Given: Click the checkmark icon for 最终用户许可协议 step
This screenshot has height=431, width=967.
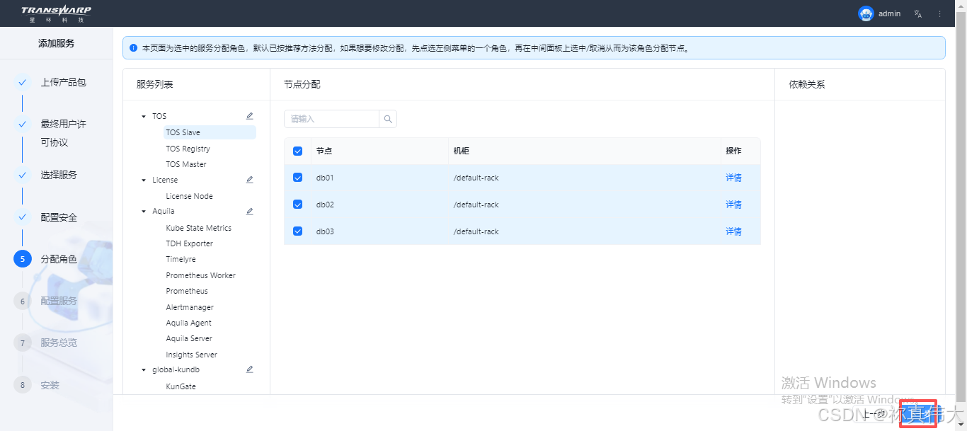Looking at the screenshot, I should [x=22, y=124].
